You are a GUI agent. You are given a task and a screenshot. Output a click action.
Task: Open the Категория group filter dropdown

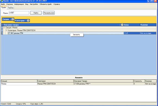click(x=28, y=21)
